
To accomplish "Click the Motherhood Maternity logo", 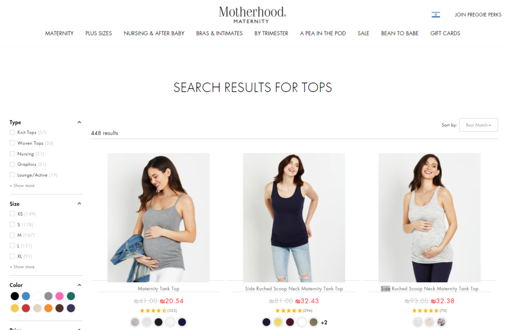I will coord(252,15).
